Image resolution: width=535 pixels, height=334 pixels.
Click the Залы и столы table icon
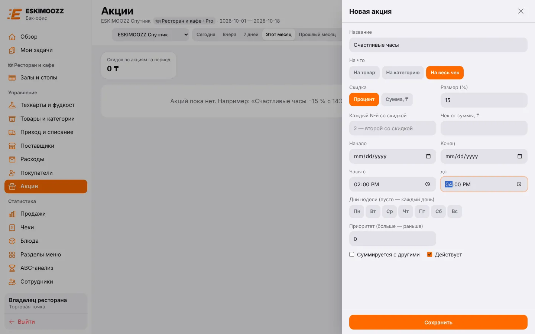(x=12, y=78)
